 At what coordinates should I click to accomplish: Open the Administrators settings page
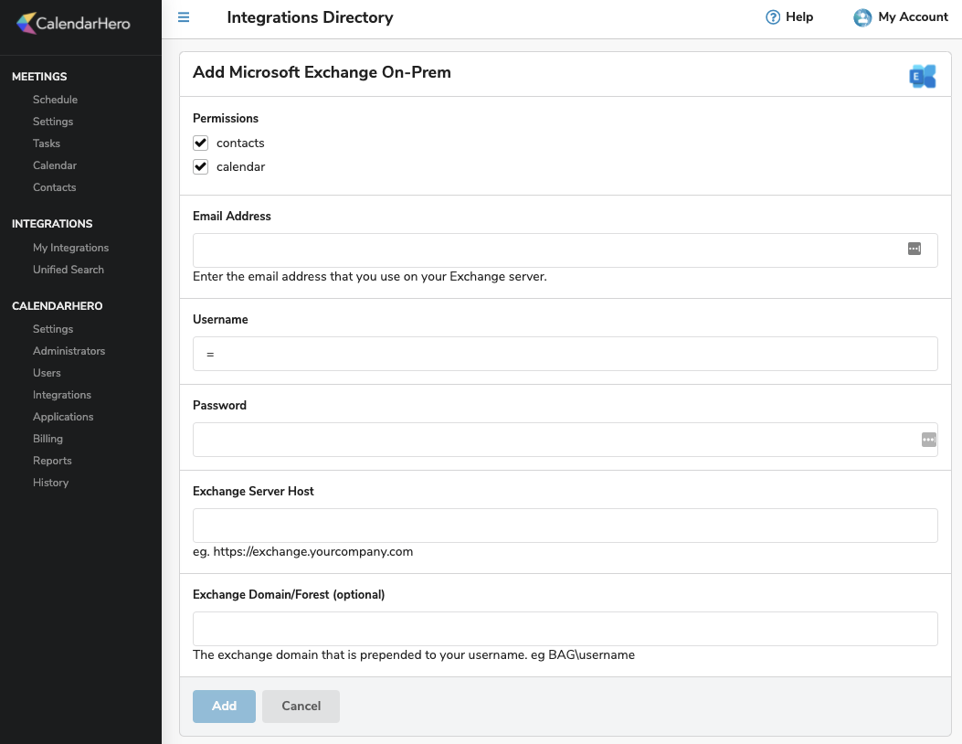(x=69, y=350)
